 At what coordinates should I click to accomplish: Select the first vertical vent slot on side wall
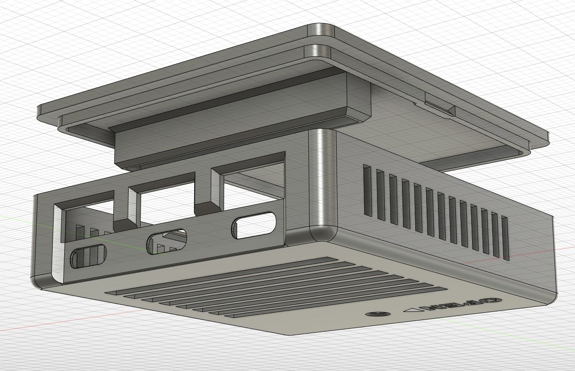(x=368, y=191)
